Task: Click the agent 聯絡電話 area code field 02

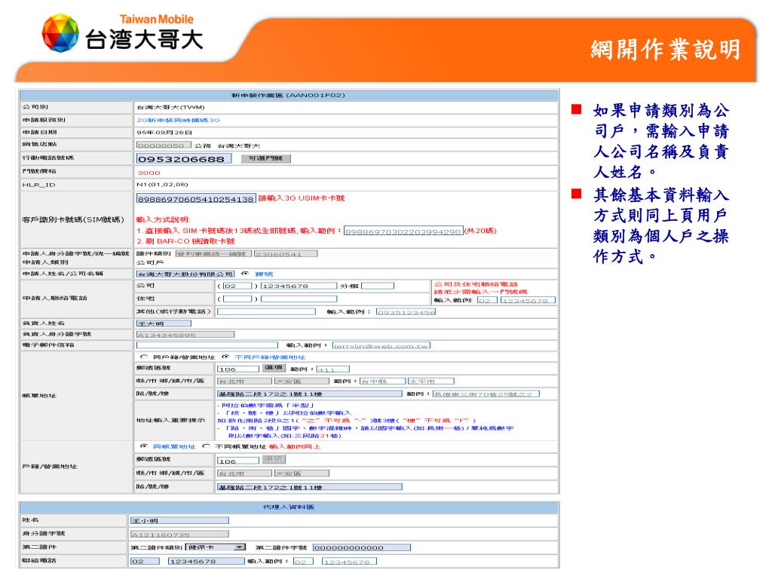Action: pyautogui.click(x=145, y=561)
